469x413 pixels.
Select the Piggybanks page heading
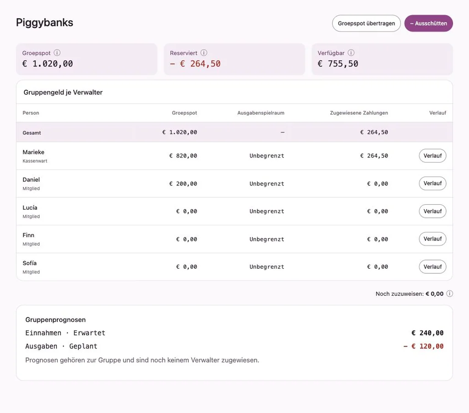tap(44, 23)
